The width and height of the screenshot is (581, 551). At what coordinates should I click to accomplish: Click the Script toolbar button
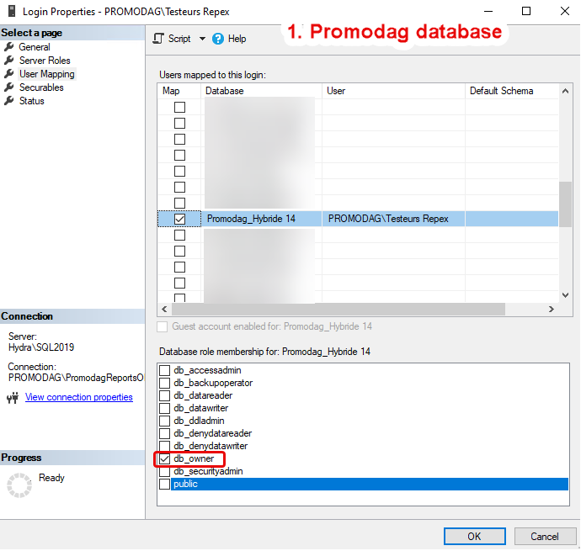pyautogui.click(x=172, y=39)
